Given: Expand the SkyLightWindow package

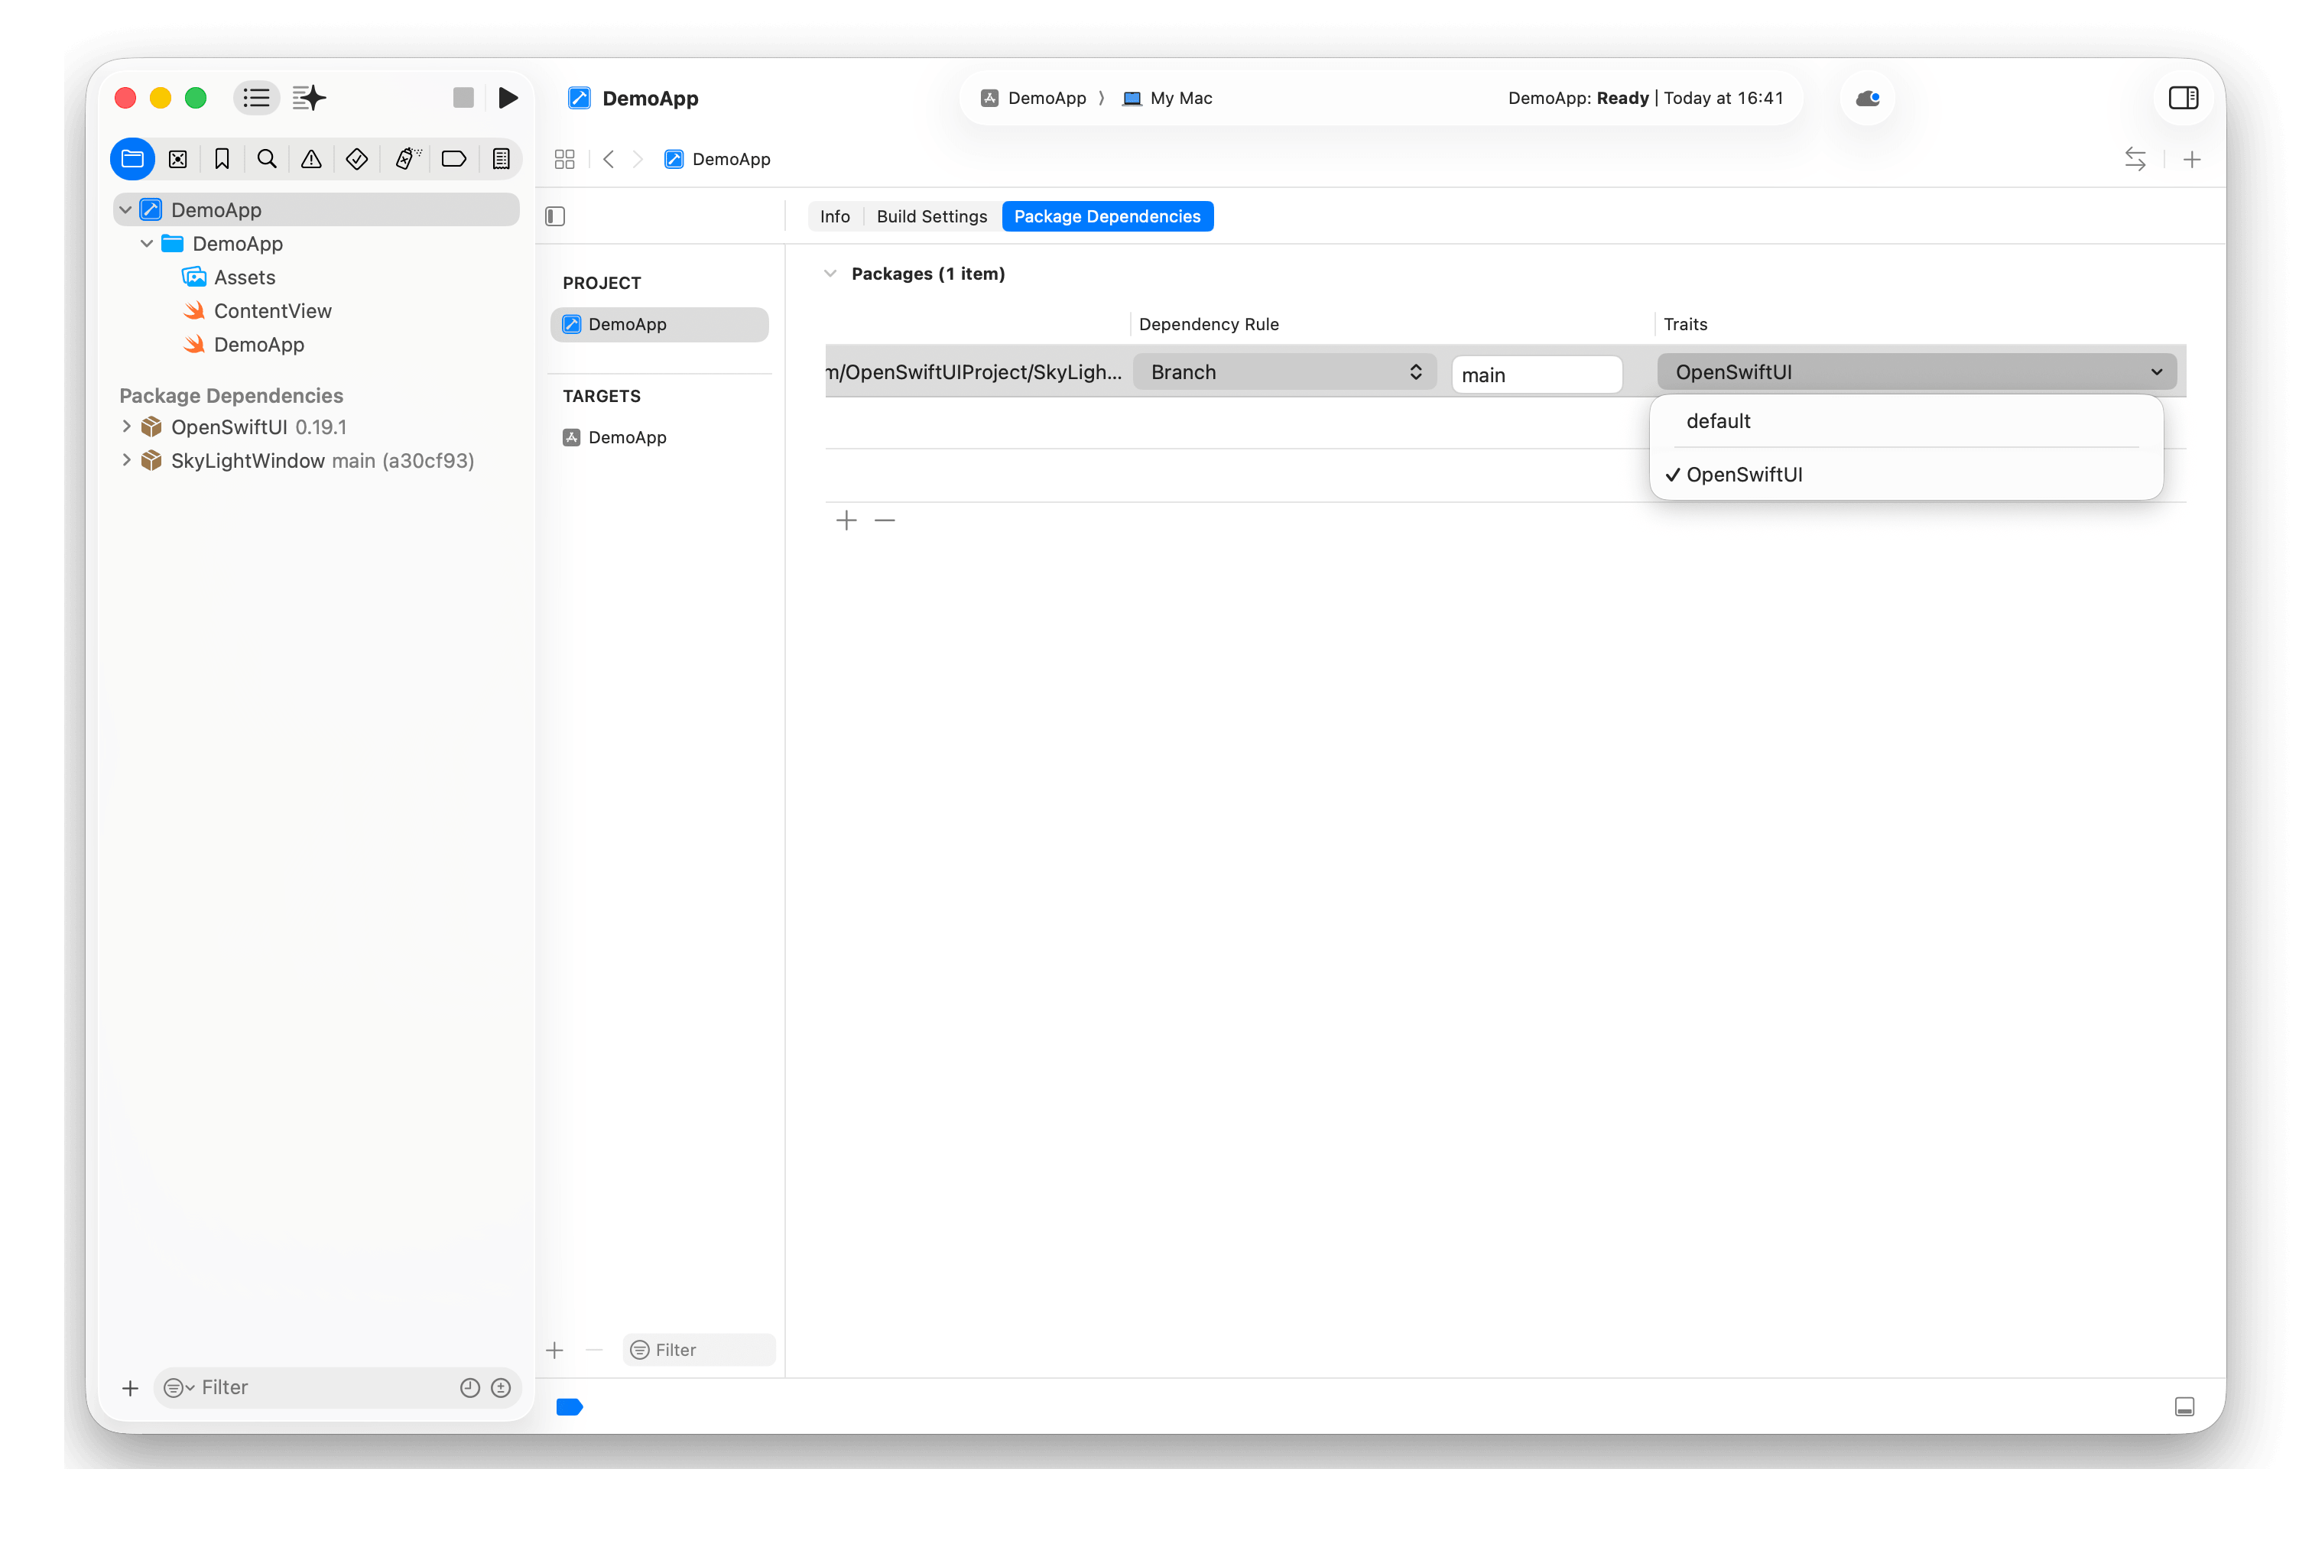Looking at the screenshot, I should click(x=126, y=460).
